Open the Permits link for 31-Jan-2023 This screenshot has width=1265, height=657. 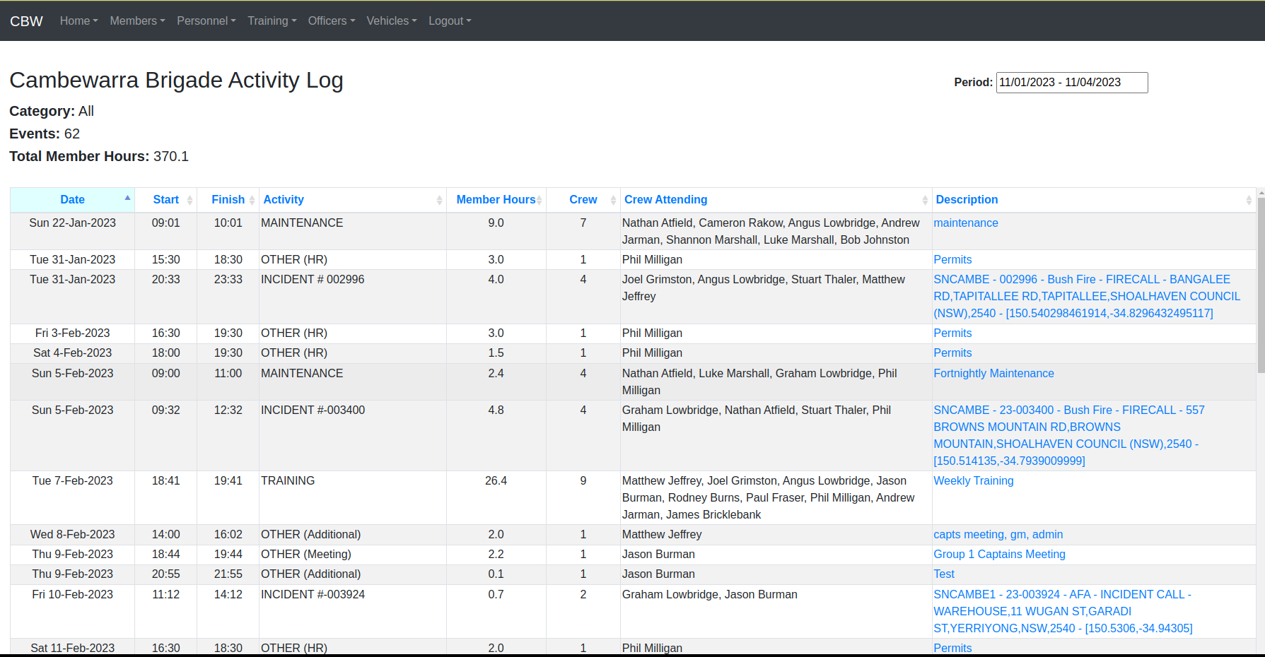click(952, 260)
